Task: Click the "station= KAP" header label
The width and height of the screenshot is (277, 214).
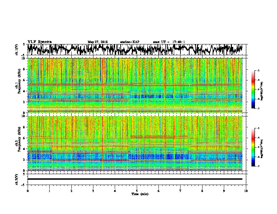Action: (130, 42)
